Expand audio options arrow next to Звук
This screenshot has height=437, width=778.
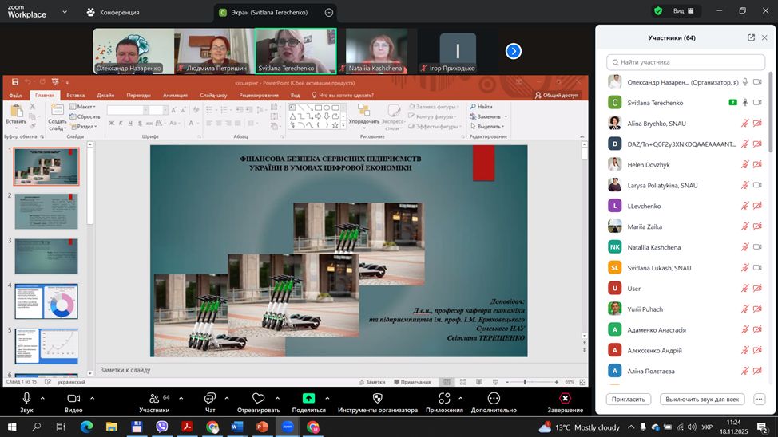point(42,397)
